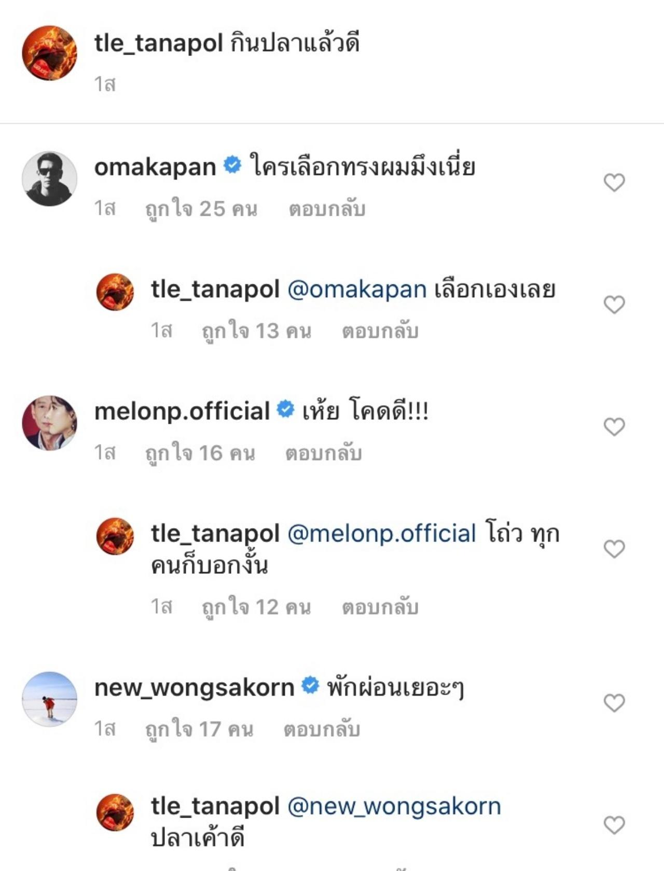664x871 pixels.
Task: Open the omakapan username
Action: (x=155, y=167)
